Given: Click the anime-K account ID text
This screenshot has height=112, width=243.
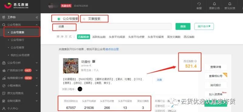Looking at the screenshot, I should [86, 66].
